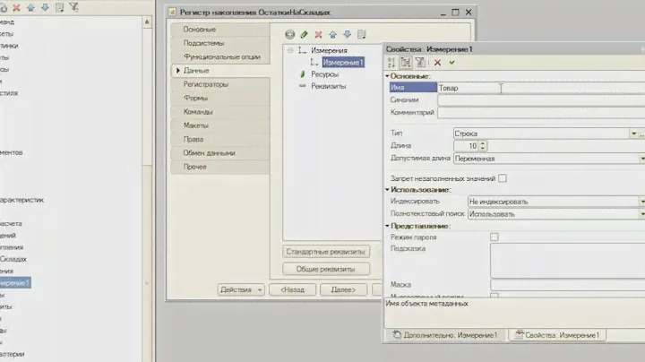Collapse the Измерения tree node
The height and width of the screenshot is (362, 645).
tap(290, 51)
